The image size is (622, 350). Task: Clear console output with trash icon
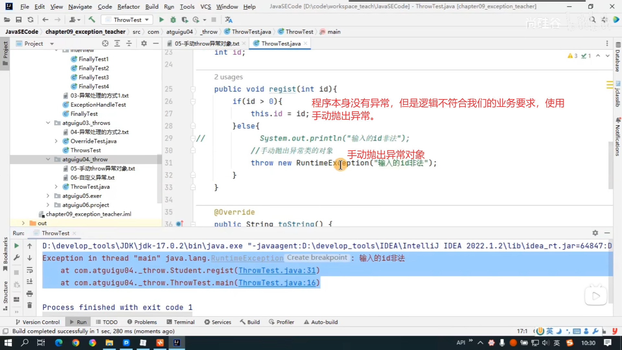coord(29,305)
